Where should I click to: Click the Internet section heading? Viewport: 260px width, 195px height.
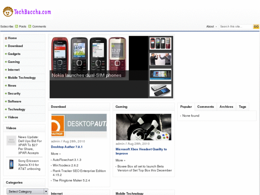pos(57,194)
